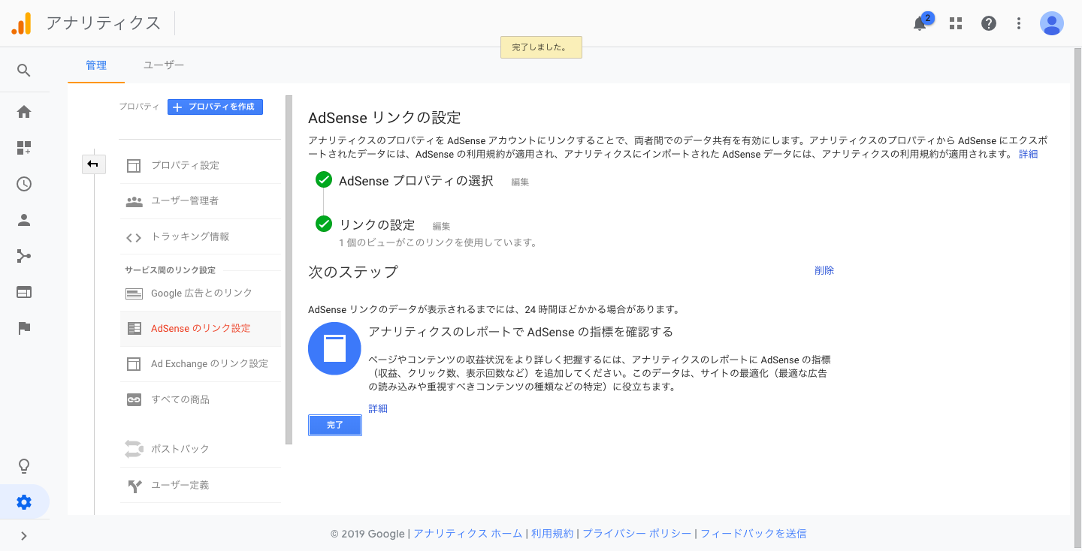Open Conversions flag icon in sidebar
The width and height of the screenshot is (1082, 551).
pyautogui.click(x=24, y=328)
